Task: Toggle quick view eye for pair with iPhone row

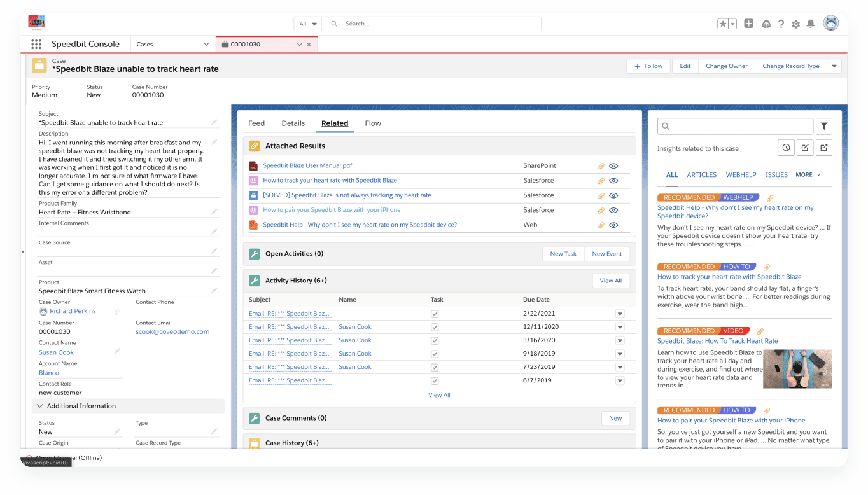Action: 613,210
